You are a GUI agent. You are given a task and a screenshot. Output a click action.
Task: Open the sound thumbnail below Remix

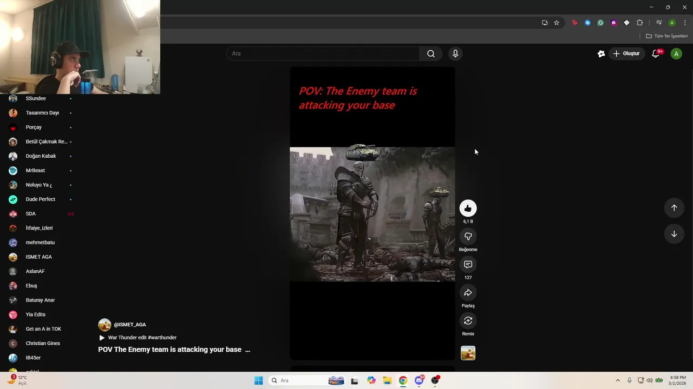coord(468,353)
